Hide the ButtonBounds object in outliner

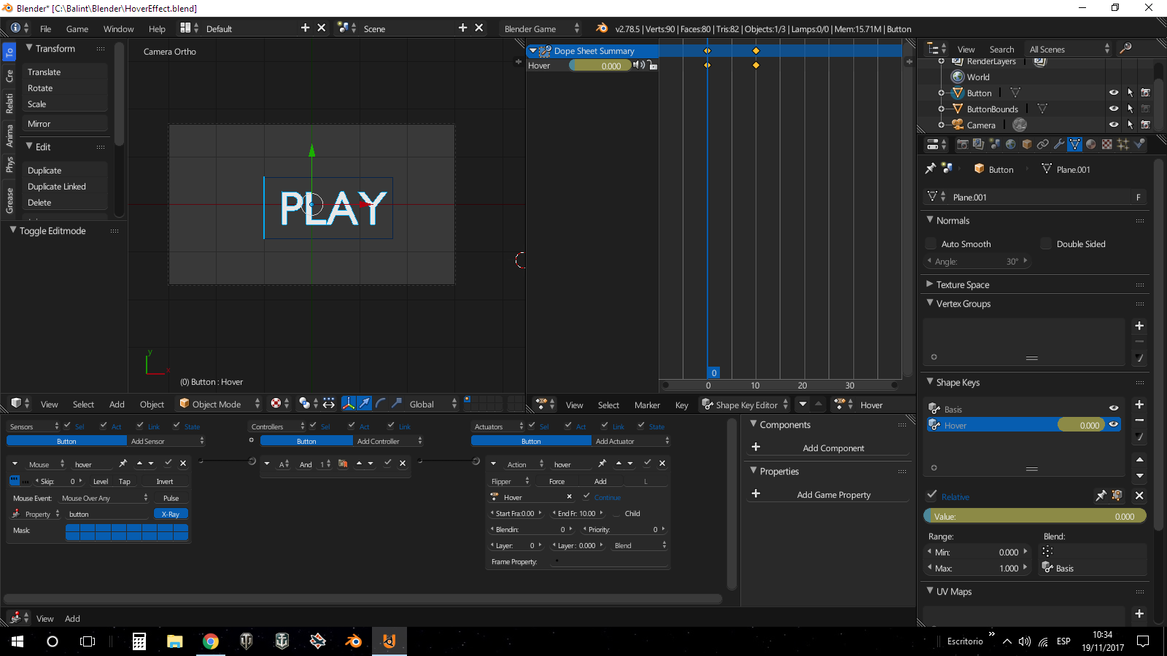pos(1114,109)
